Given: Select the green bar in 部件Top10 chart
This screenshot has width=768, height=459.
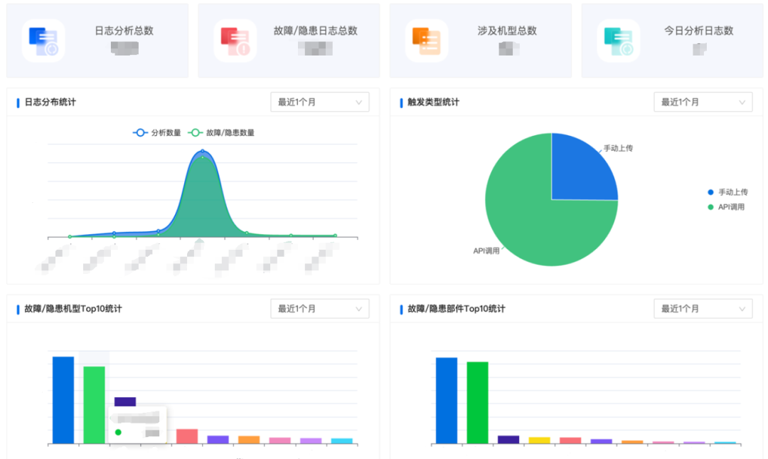Looking at the screenshot, I should coord(477,403).
